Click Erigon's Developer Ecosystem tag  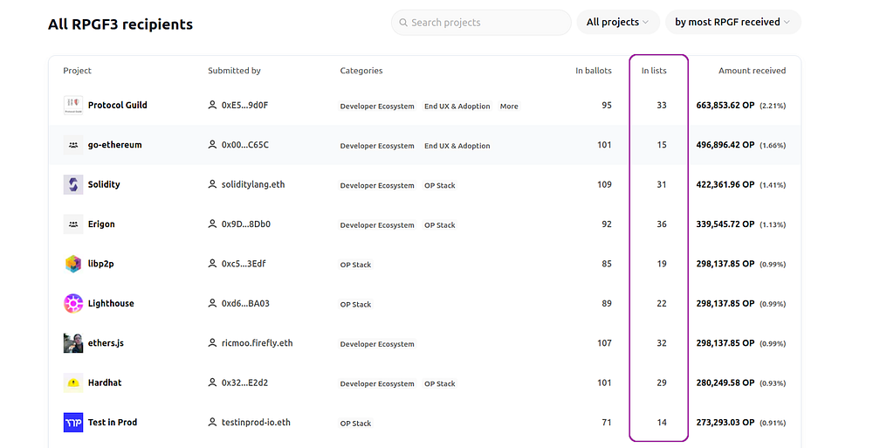(x=377, y=225)
